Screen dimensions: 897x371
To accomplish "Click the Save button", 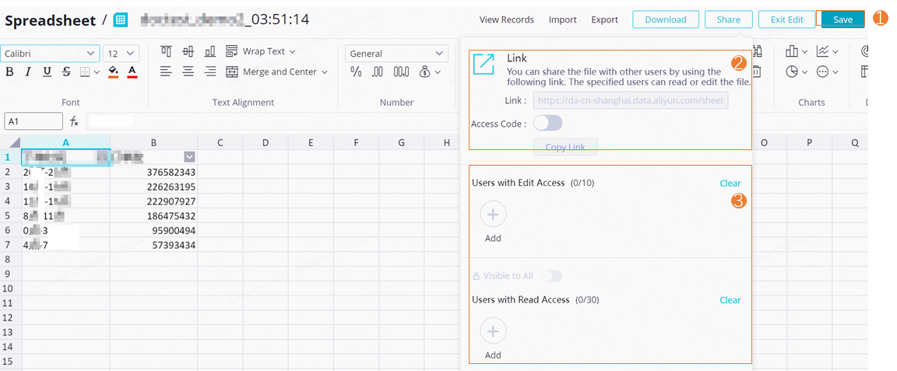I will point(842,19).
